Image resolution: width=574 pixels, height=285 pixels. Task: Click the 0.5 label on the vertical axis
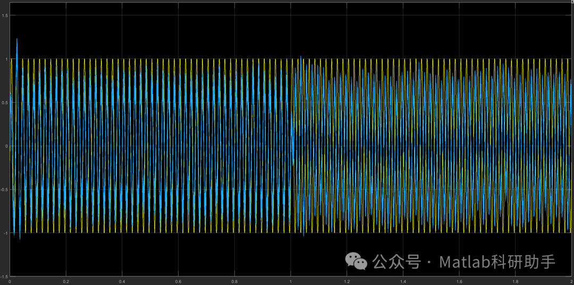click(5, 103)
